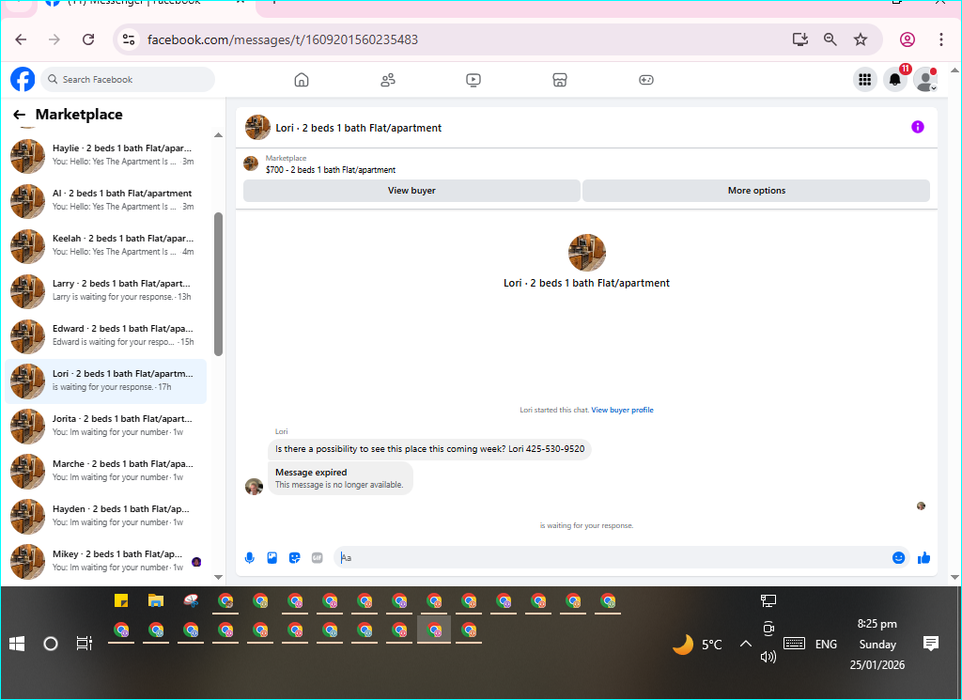Image resolution: width=962 pixels, height=700 pixels.
Task: Open File Explorer from the taskbar
Action: click(x=156, y=600)
